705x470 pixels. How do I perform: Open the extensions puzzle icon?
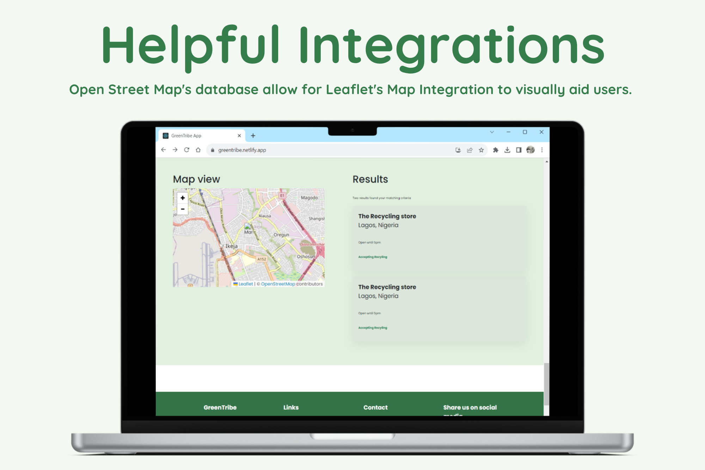pos(496,150)
